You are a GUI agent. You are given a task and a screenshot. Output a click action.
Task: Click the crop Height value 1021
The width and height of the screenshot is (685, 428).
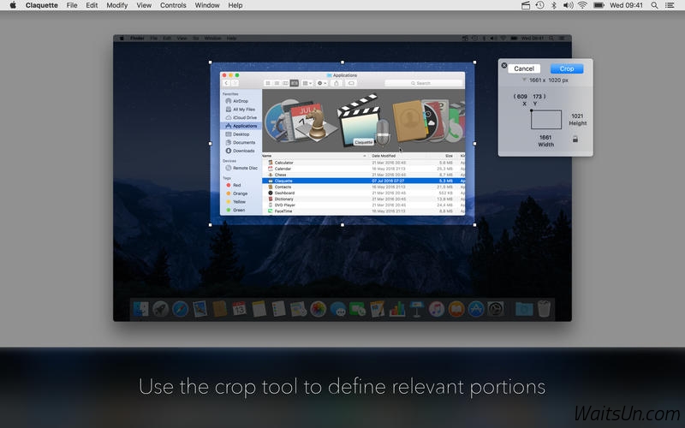(x=577, y=116)
